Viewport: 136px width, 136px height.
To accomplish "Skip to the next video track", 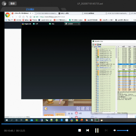I will click(106, 130).
